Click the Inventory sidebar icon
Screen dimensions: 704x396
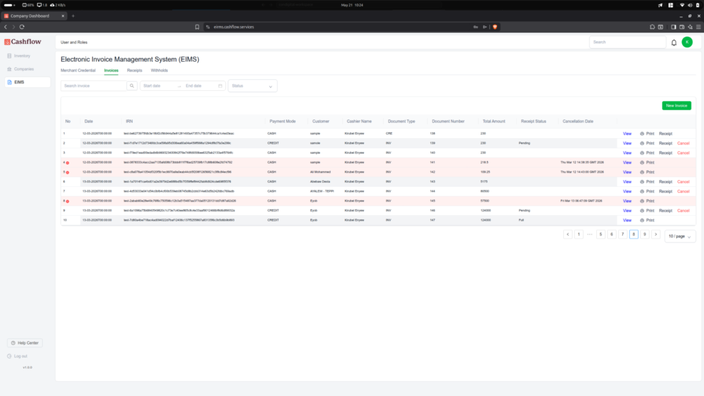point(10,56)
